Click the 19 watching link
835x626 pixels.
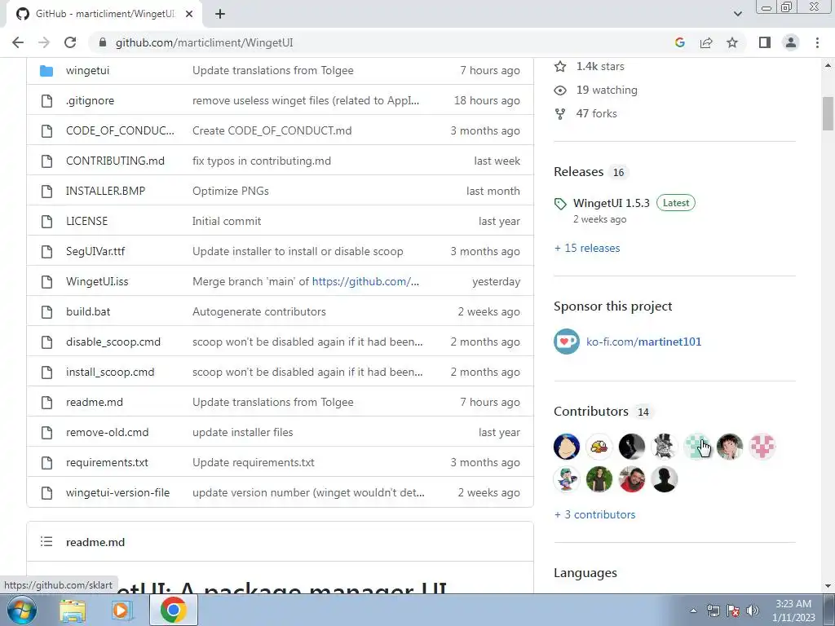click(x=607, y=90)
